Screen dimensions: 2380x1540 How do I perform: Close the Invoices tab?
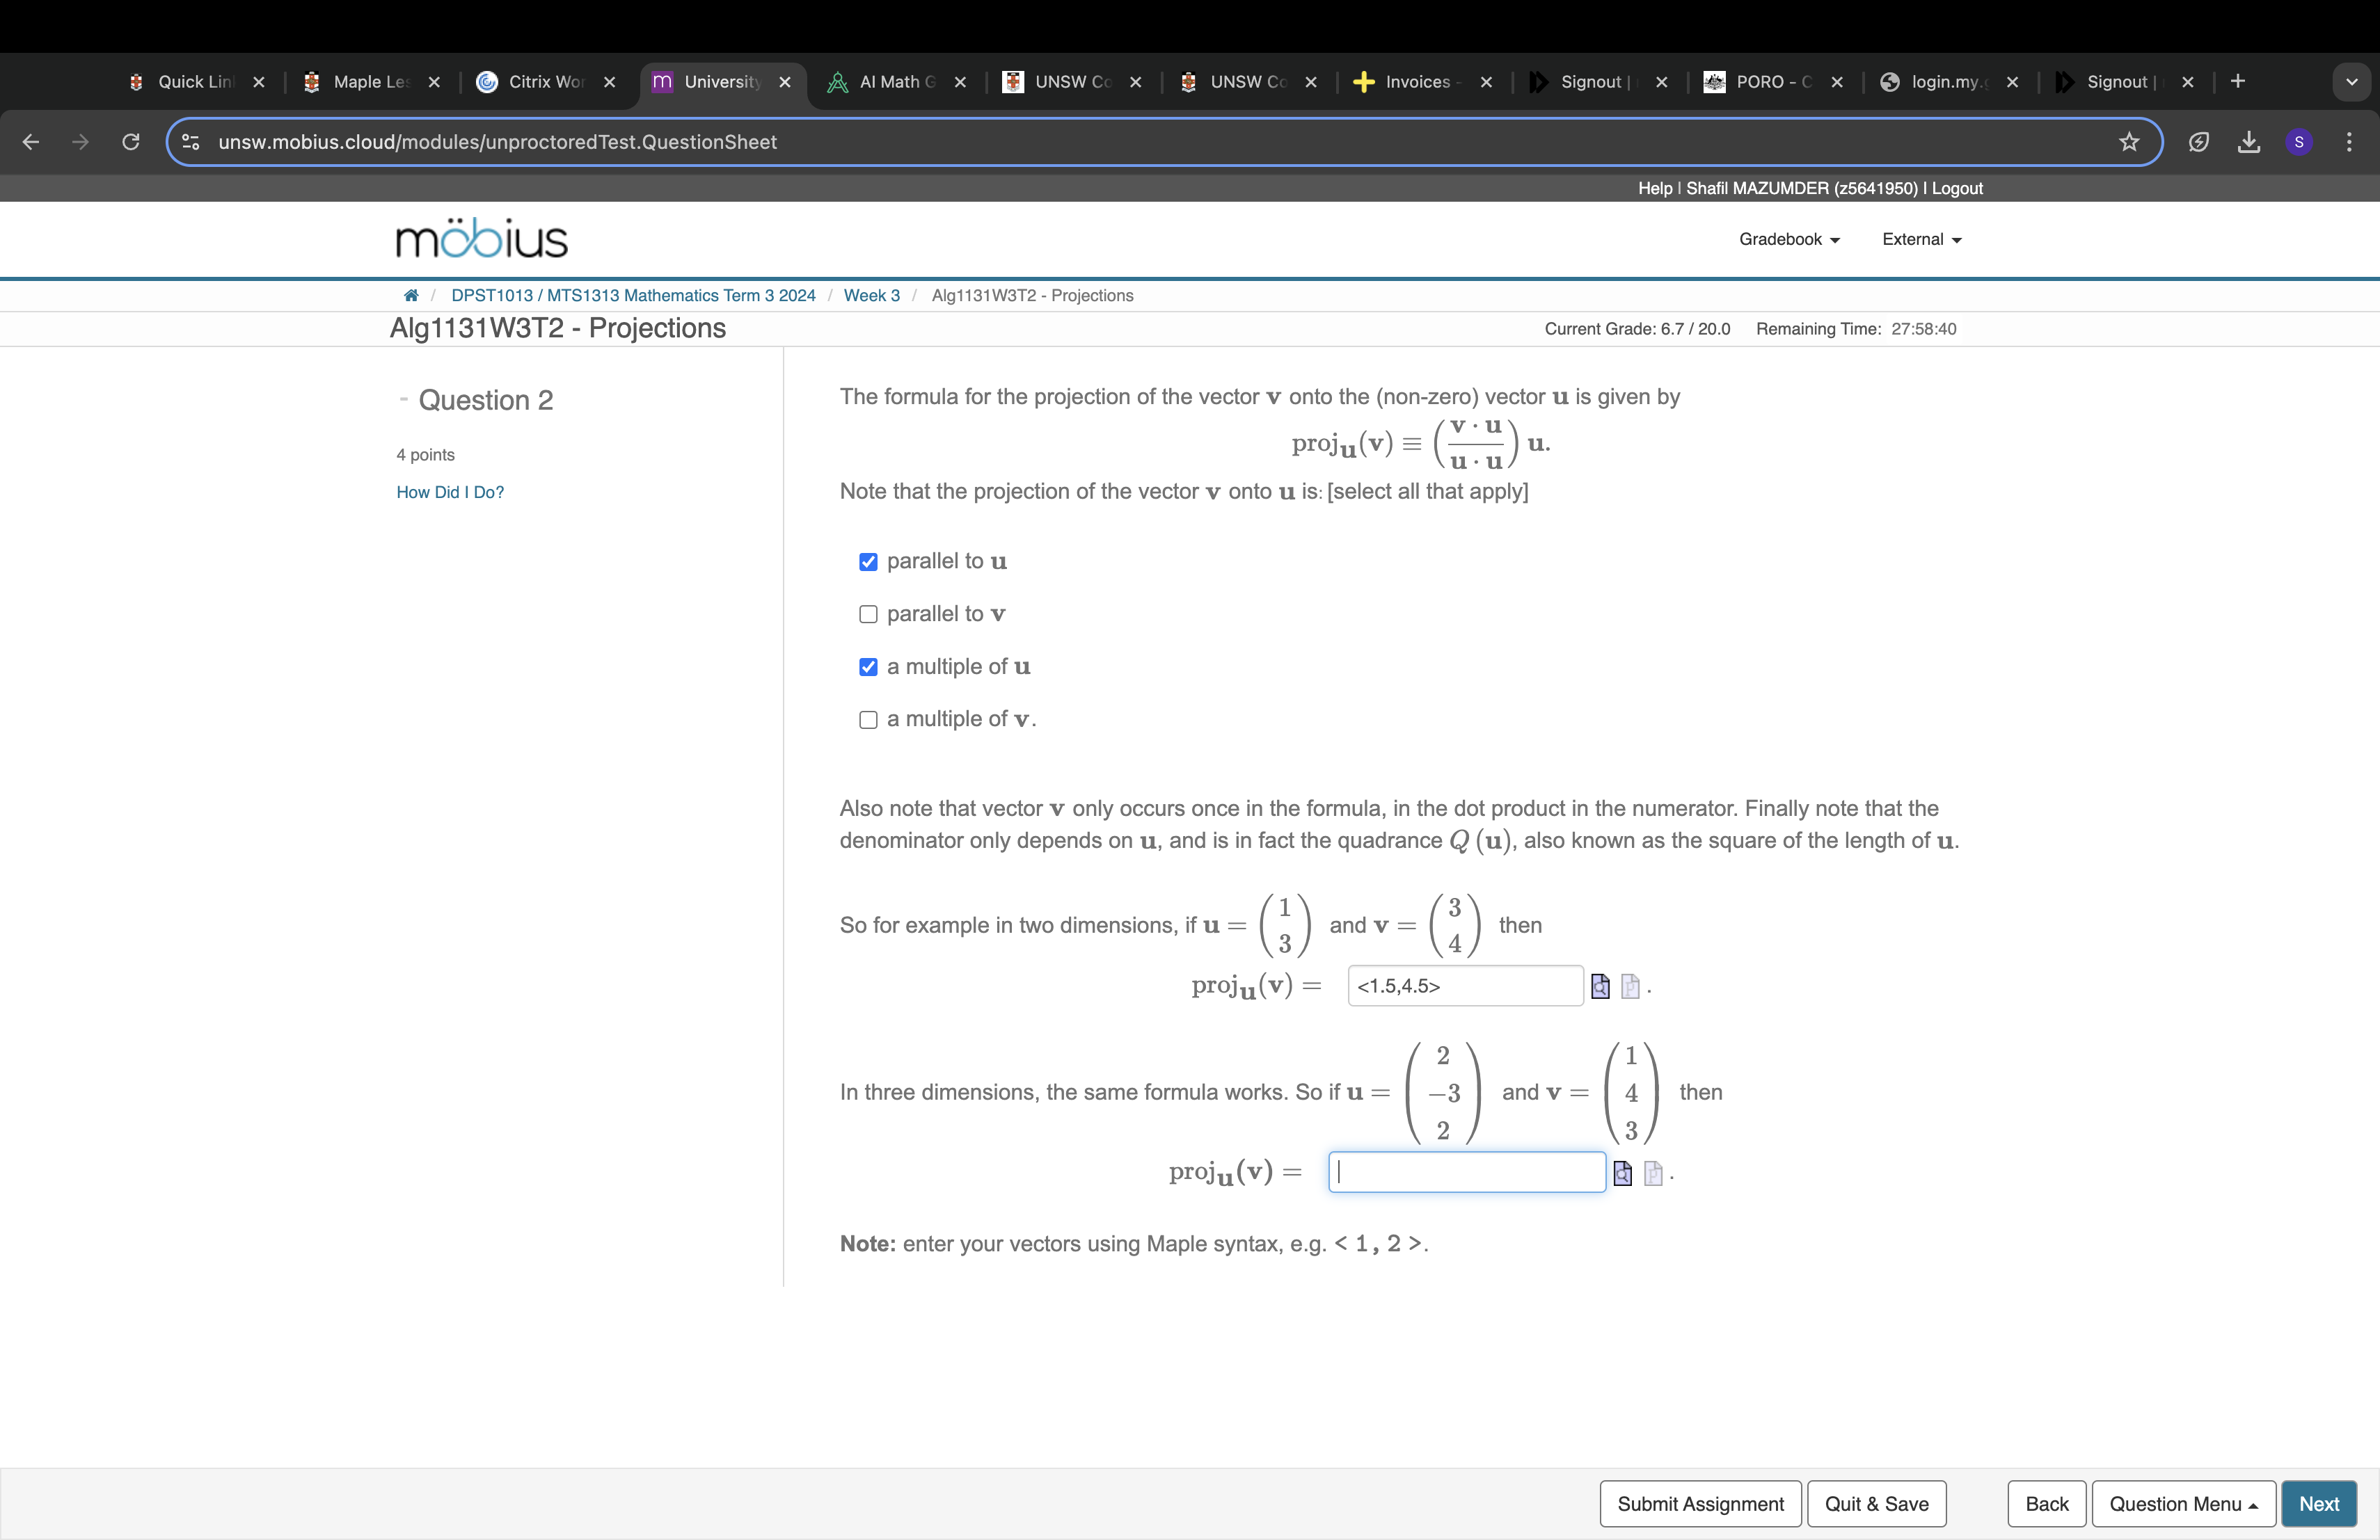pos(1486,82)
